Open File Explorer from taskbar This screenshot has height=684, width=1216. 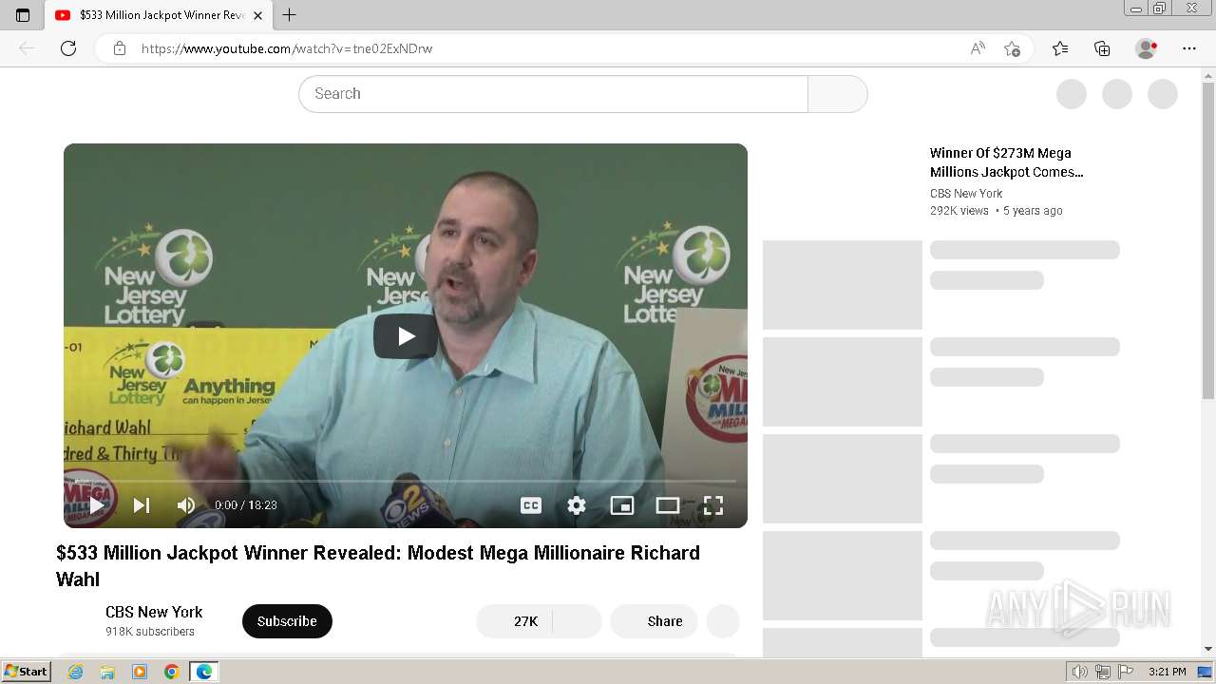[107, 672]
